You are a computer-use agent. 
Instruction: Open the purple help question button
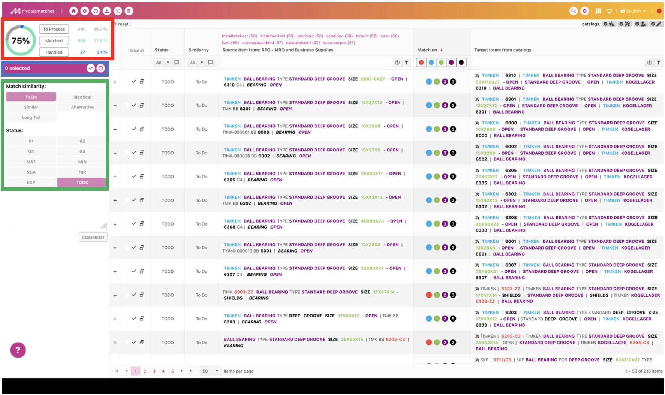click(18, 350)
